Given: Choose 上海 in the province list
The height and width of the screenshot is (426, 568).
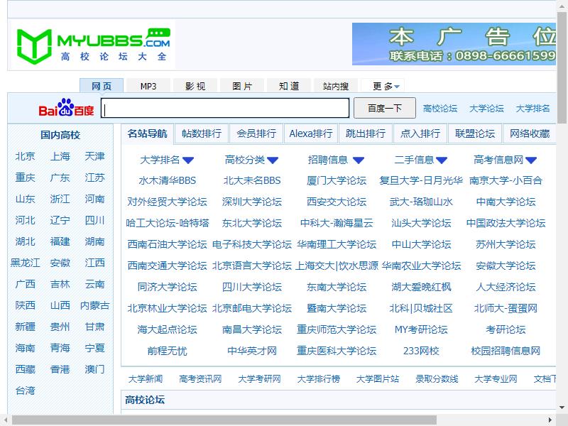Looking at the screenshot, I should point(60,156).
